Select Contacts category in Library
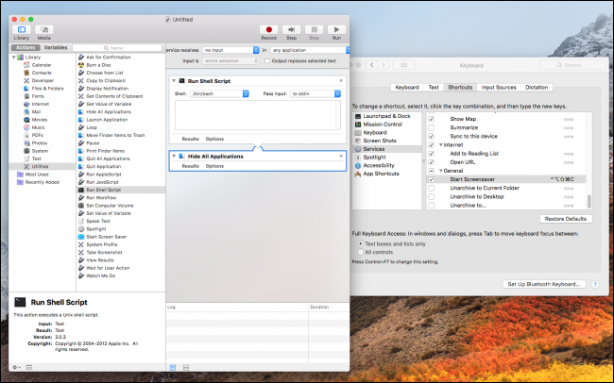614x383 pixels. coord(42,73)
